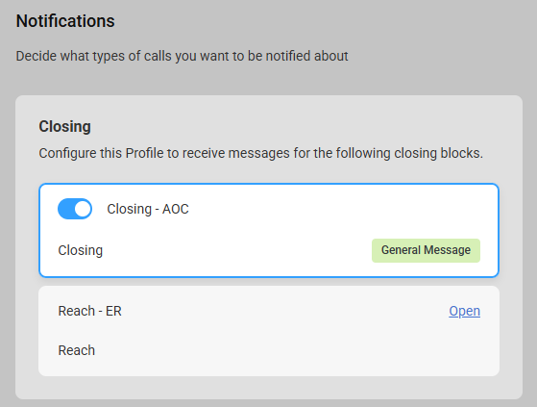537x407 pixels.
Task: Select the Closing - AOC label text
Action: 148,209
